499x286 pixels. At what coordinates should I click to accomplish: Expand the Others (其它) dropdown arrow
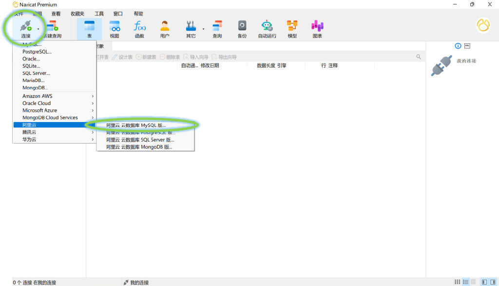click(203, 29)
